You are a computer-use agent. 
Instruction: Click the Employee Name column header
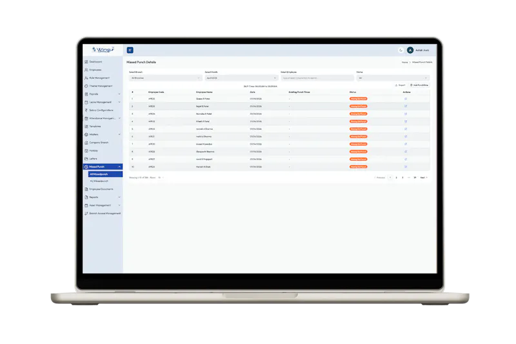tap(204, 92)
